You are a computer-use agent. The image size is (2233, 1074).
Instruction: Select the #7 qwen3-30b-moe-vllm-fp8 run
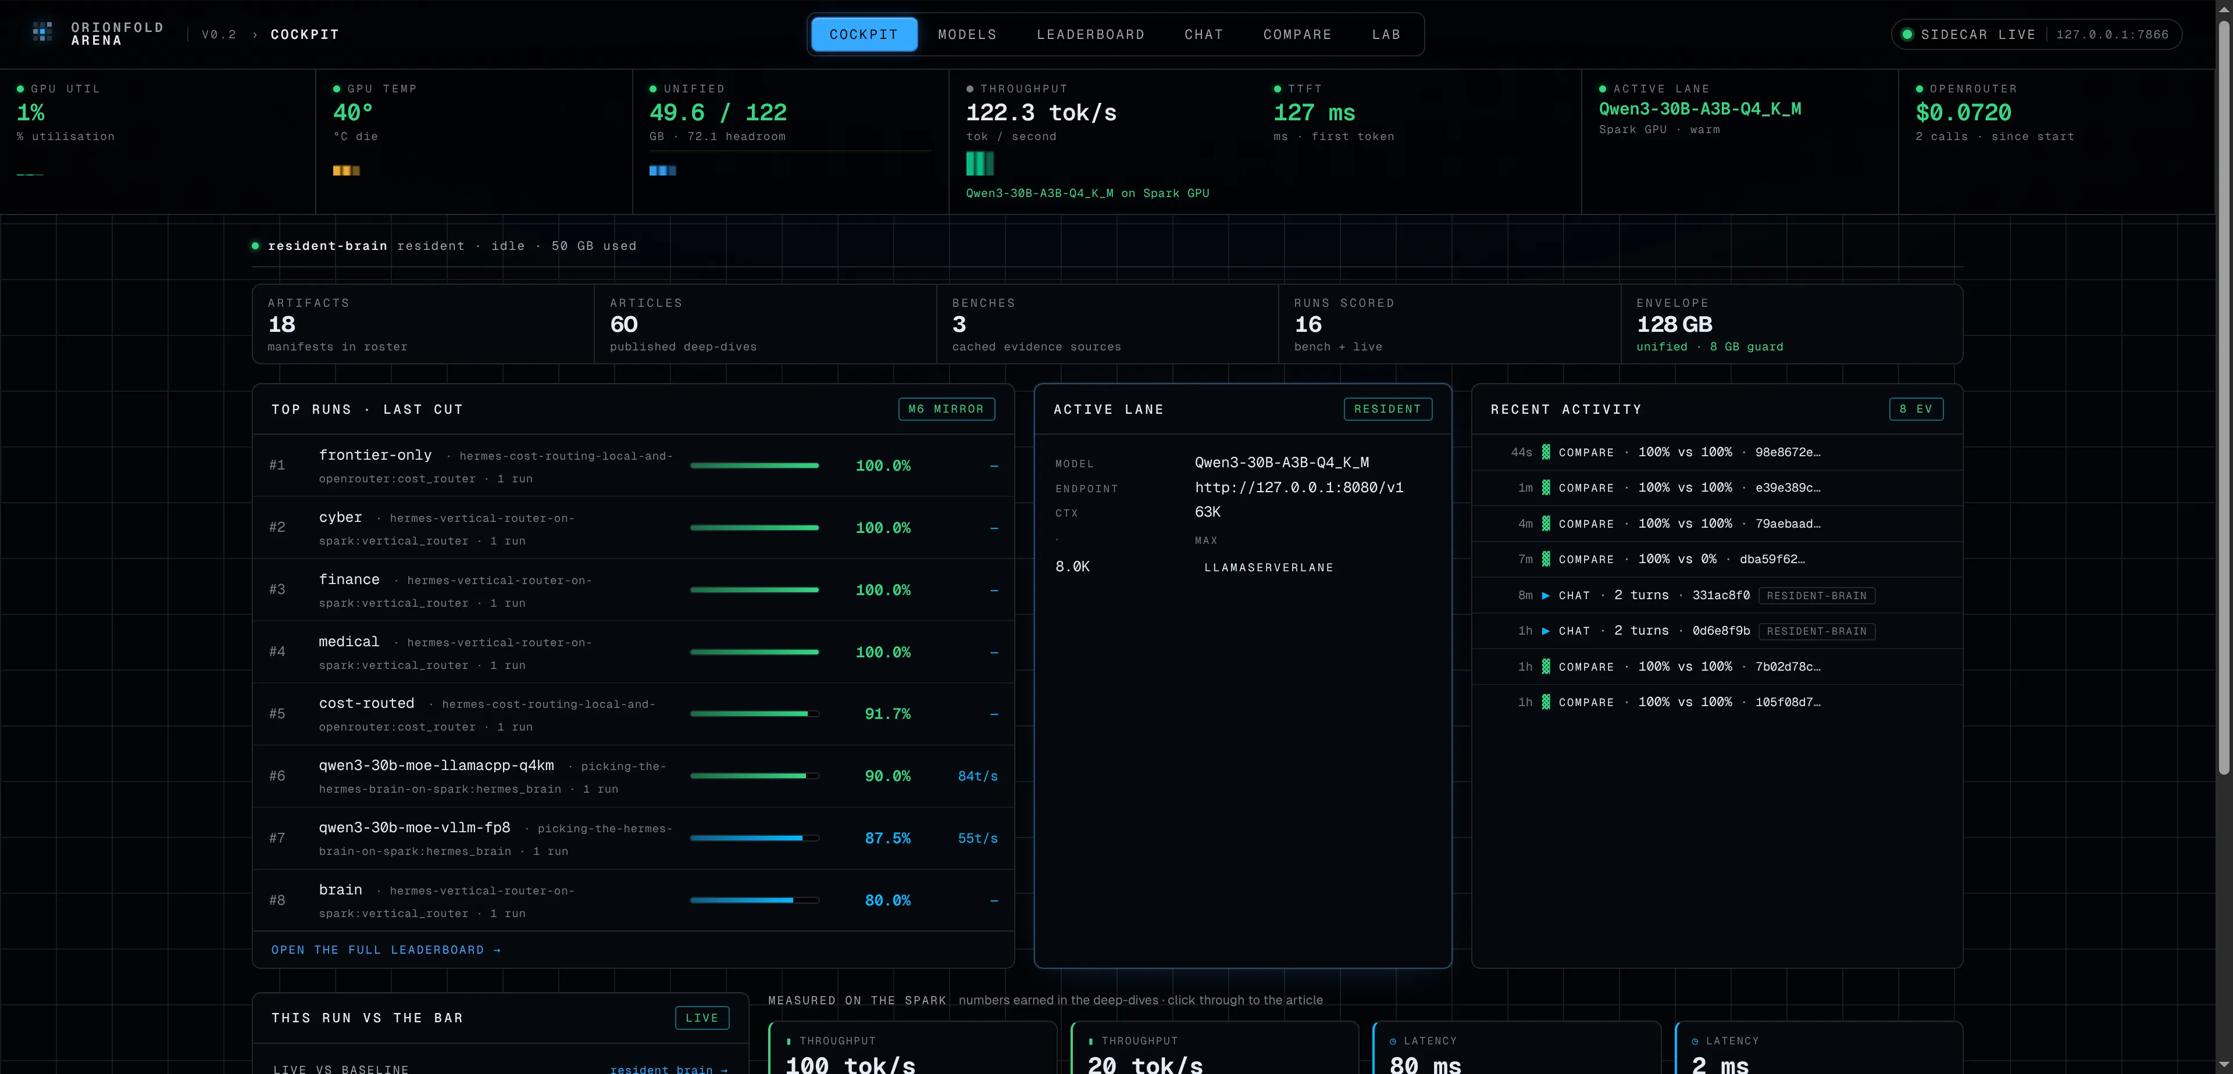(x=634, y=839)
